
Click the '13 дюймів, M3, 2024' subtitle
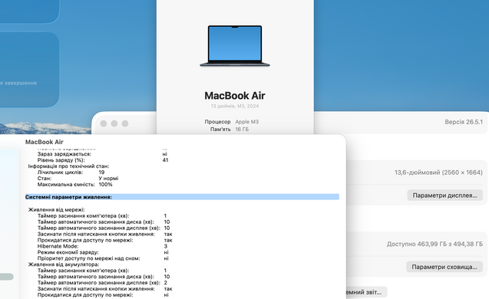pos(235,106)
